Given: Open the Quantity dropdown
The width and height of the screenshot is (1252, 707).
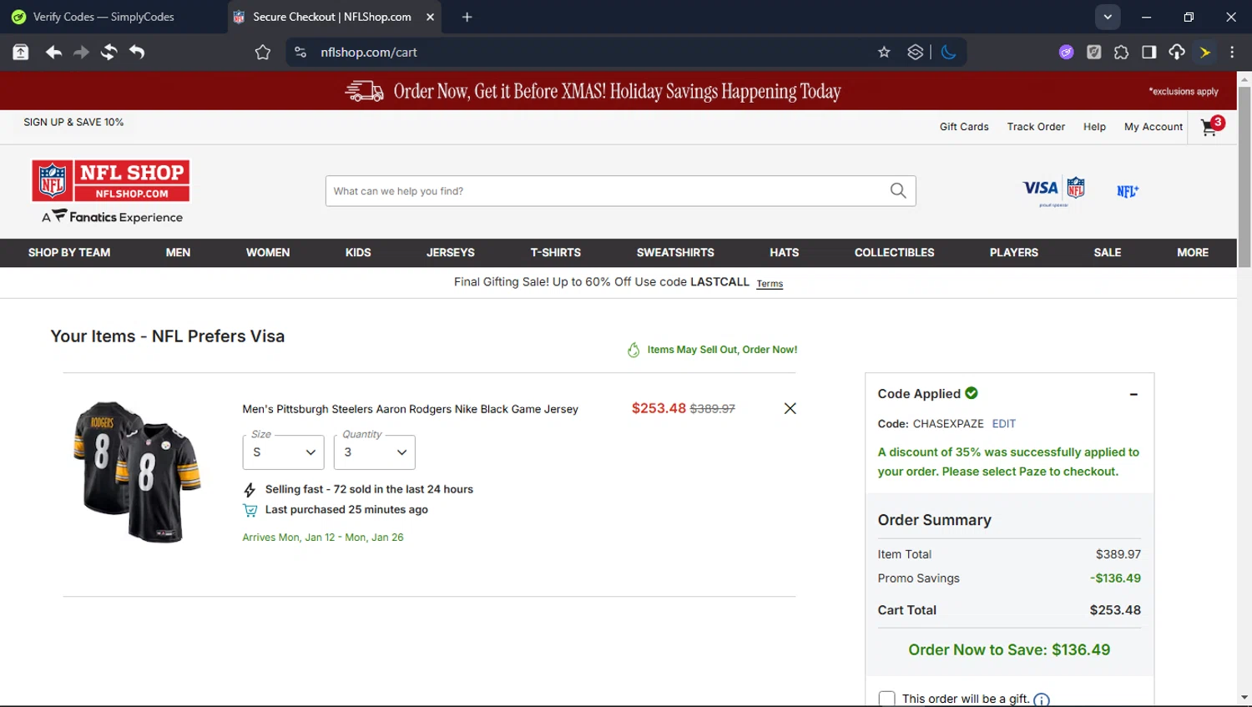Looking at the screenshot, I should point(374,452).
